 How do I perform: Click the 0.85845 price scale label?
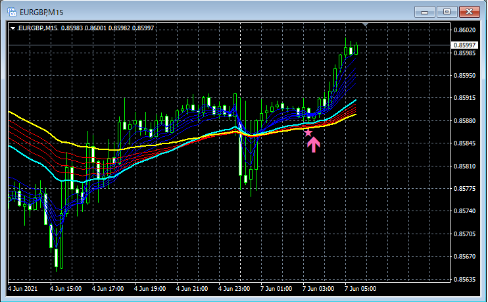click(464, 143)
